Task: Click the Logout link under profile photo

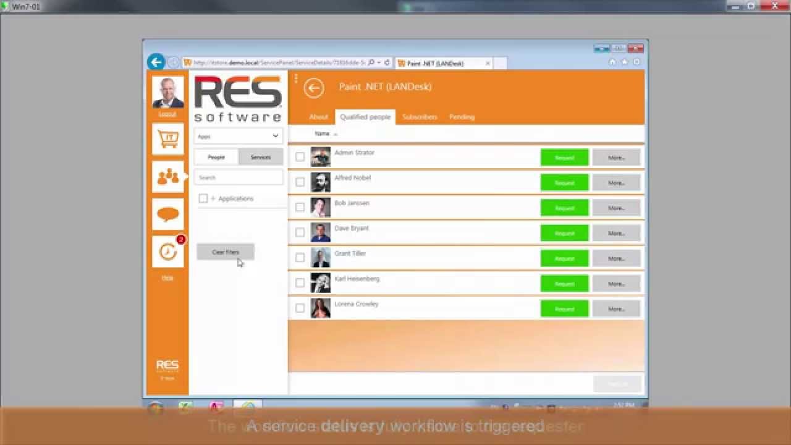Action: [x=167, y=114]
